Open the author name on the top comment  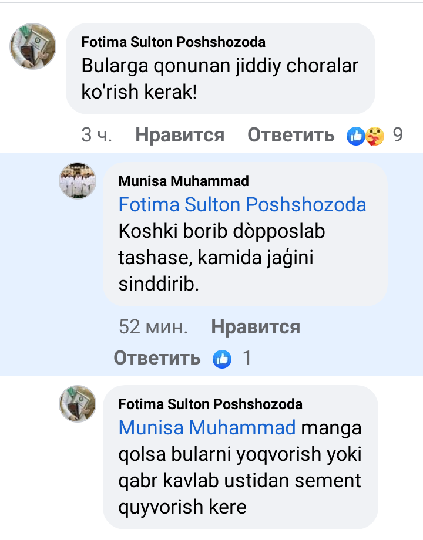tap(173, 42)
